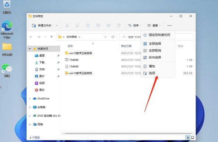Click the Rename icon in toolbar
The height and width of the screenshot is (142, 218).
[x=98, y=25]
